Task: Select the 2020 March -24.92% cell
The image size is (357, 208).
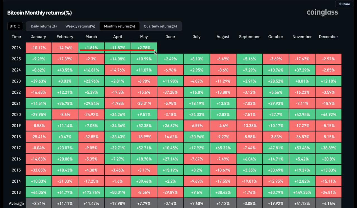Action: [x=91, y=114]
